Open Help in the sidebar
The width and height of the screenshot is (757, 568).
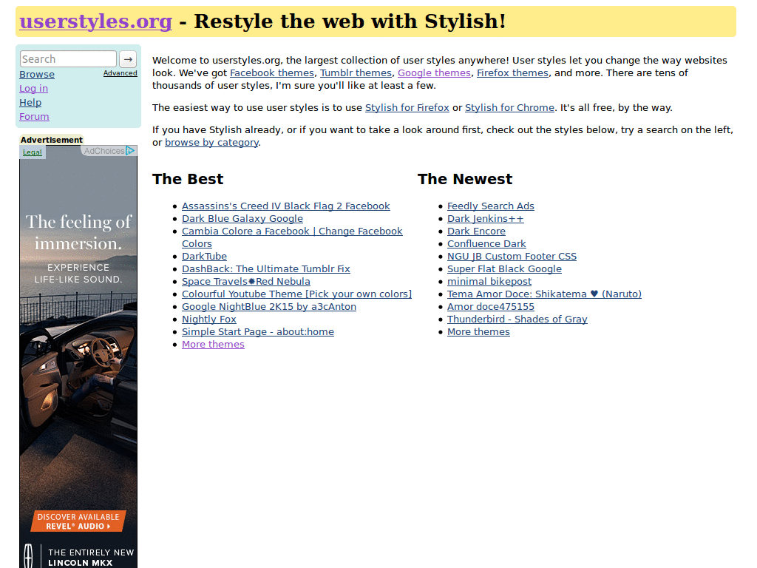(30, 102)
